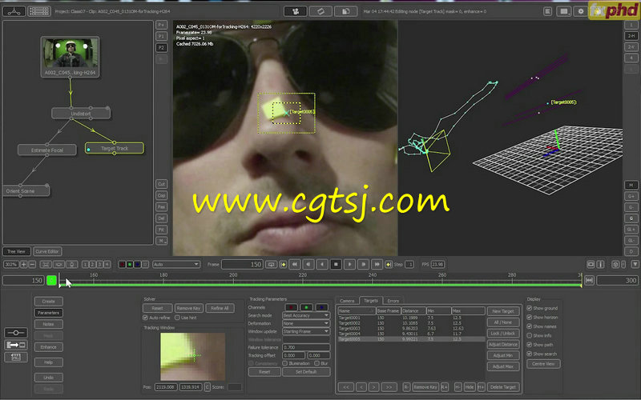Select the Undistort node
641x400 pixels.
[81, 114]
